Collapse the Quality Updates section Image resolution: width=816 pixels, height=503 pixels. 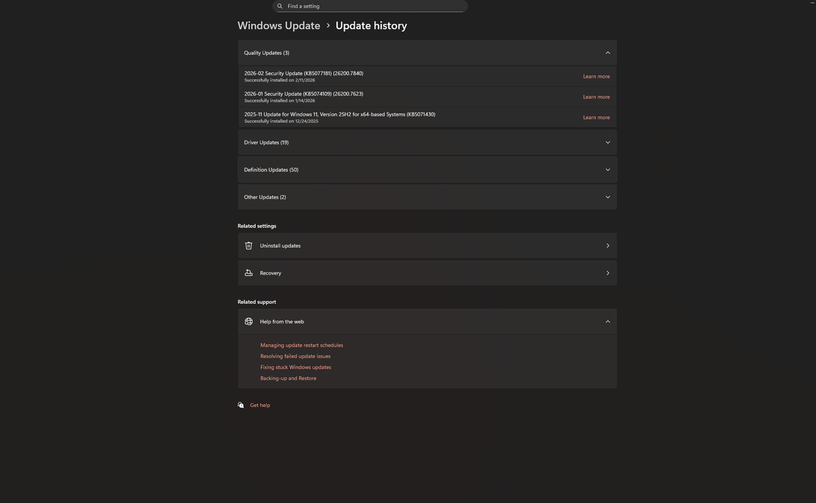pyautogui.click(x=607, y=52)
